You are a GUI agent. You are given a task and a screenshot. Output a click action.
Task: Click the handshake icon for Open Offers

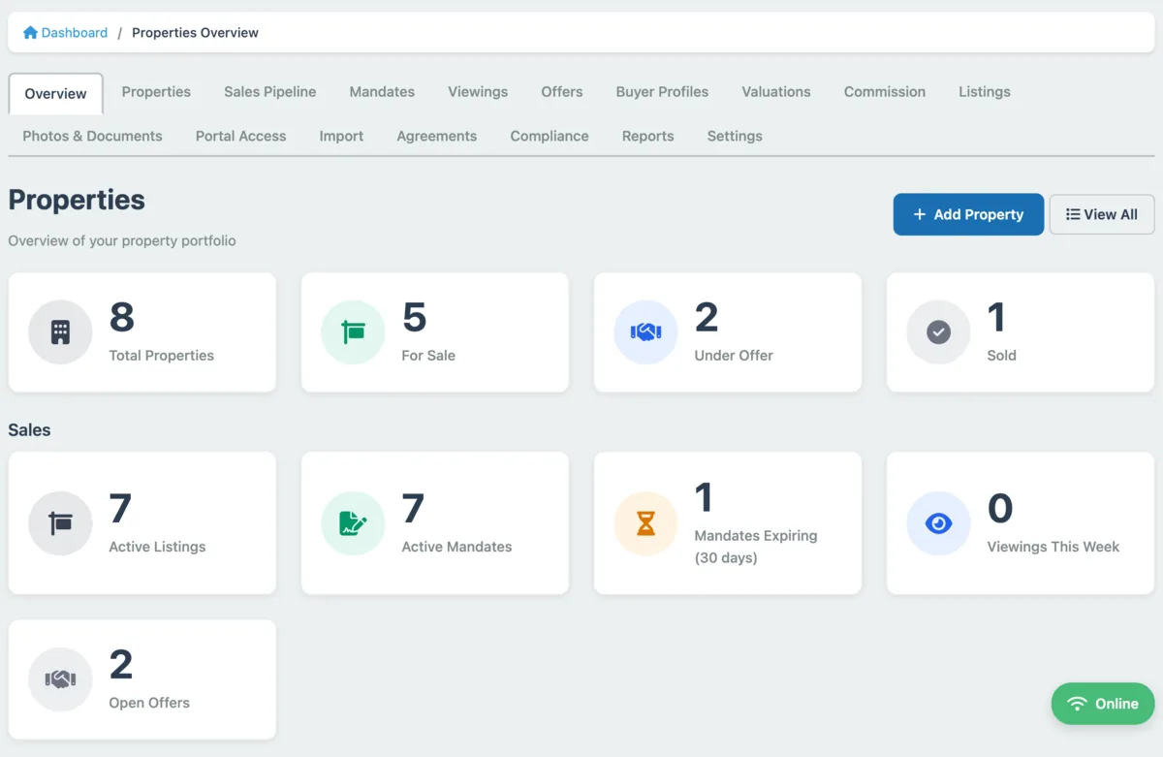click(60, 679)
